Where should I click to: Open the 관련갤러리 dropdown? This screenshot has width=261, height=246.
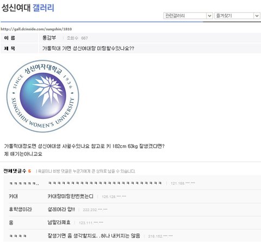pos(188,16)
